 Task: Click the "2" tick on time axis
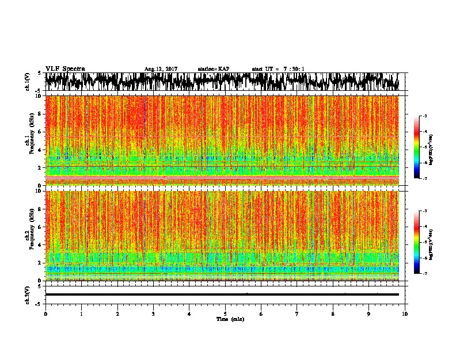(117, 314)
